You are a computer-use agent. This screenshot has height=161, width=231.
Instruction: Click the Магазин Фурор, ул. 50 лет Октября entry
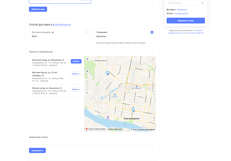tap(57, 76)
